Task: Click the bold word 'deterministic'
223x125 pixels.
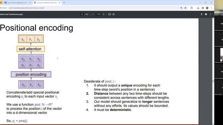Action: tap(121, 110)
